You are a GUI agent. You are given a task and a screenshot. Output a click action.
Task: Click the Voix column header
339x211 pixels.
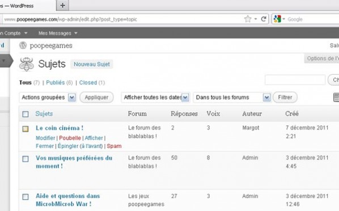coord(213,113)
